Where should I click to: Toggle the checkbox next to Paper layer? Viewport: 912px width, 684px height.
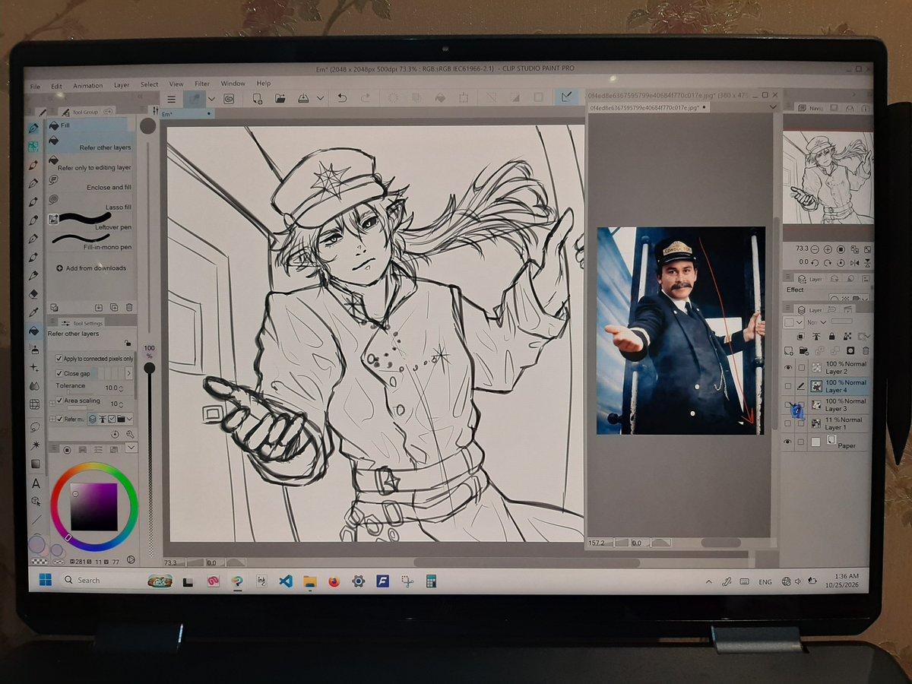point(801,442)
